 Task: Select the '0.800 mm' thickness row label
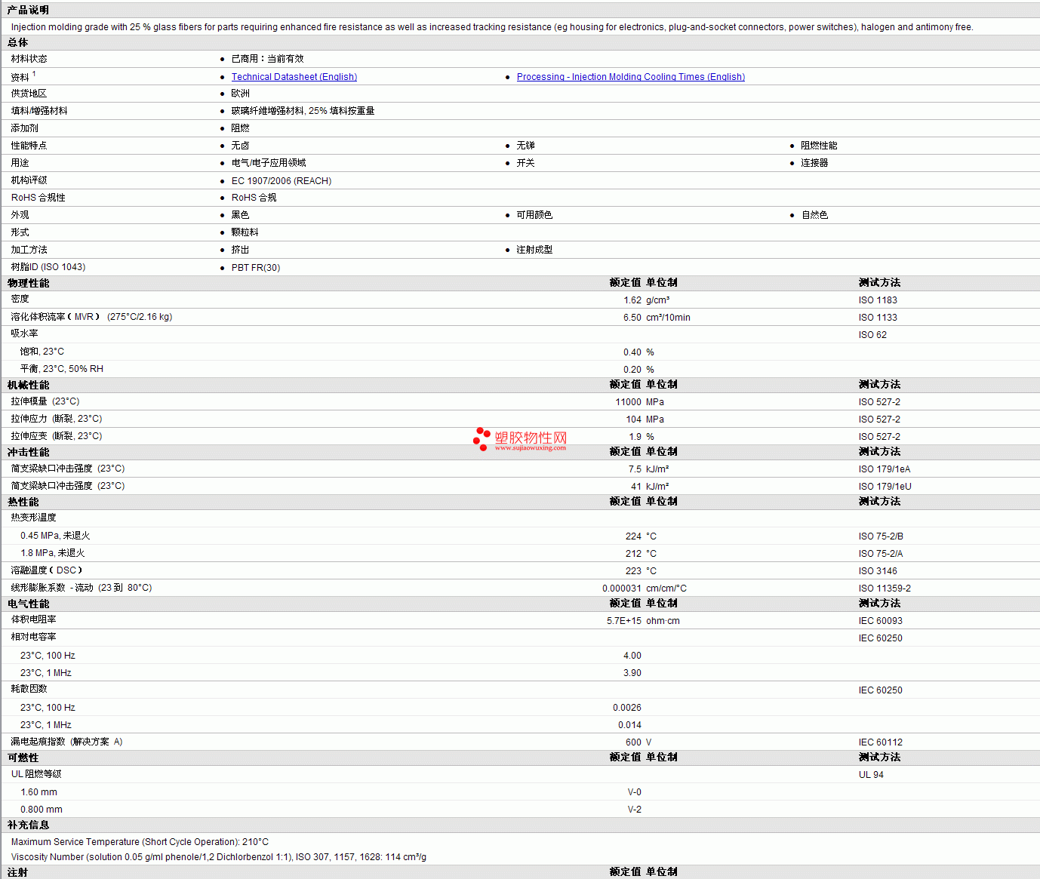point(42,810)
